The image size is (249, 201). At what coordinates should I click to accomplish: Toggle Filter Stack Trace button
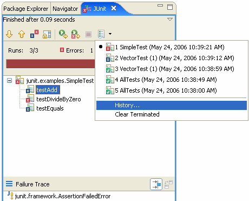156,184
